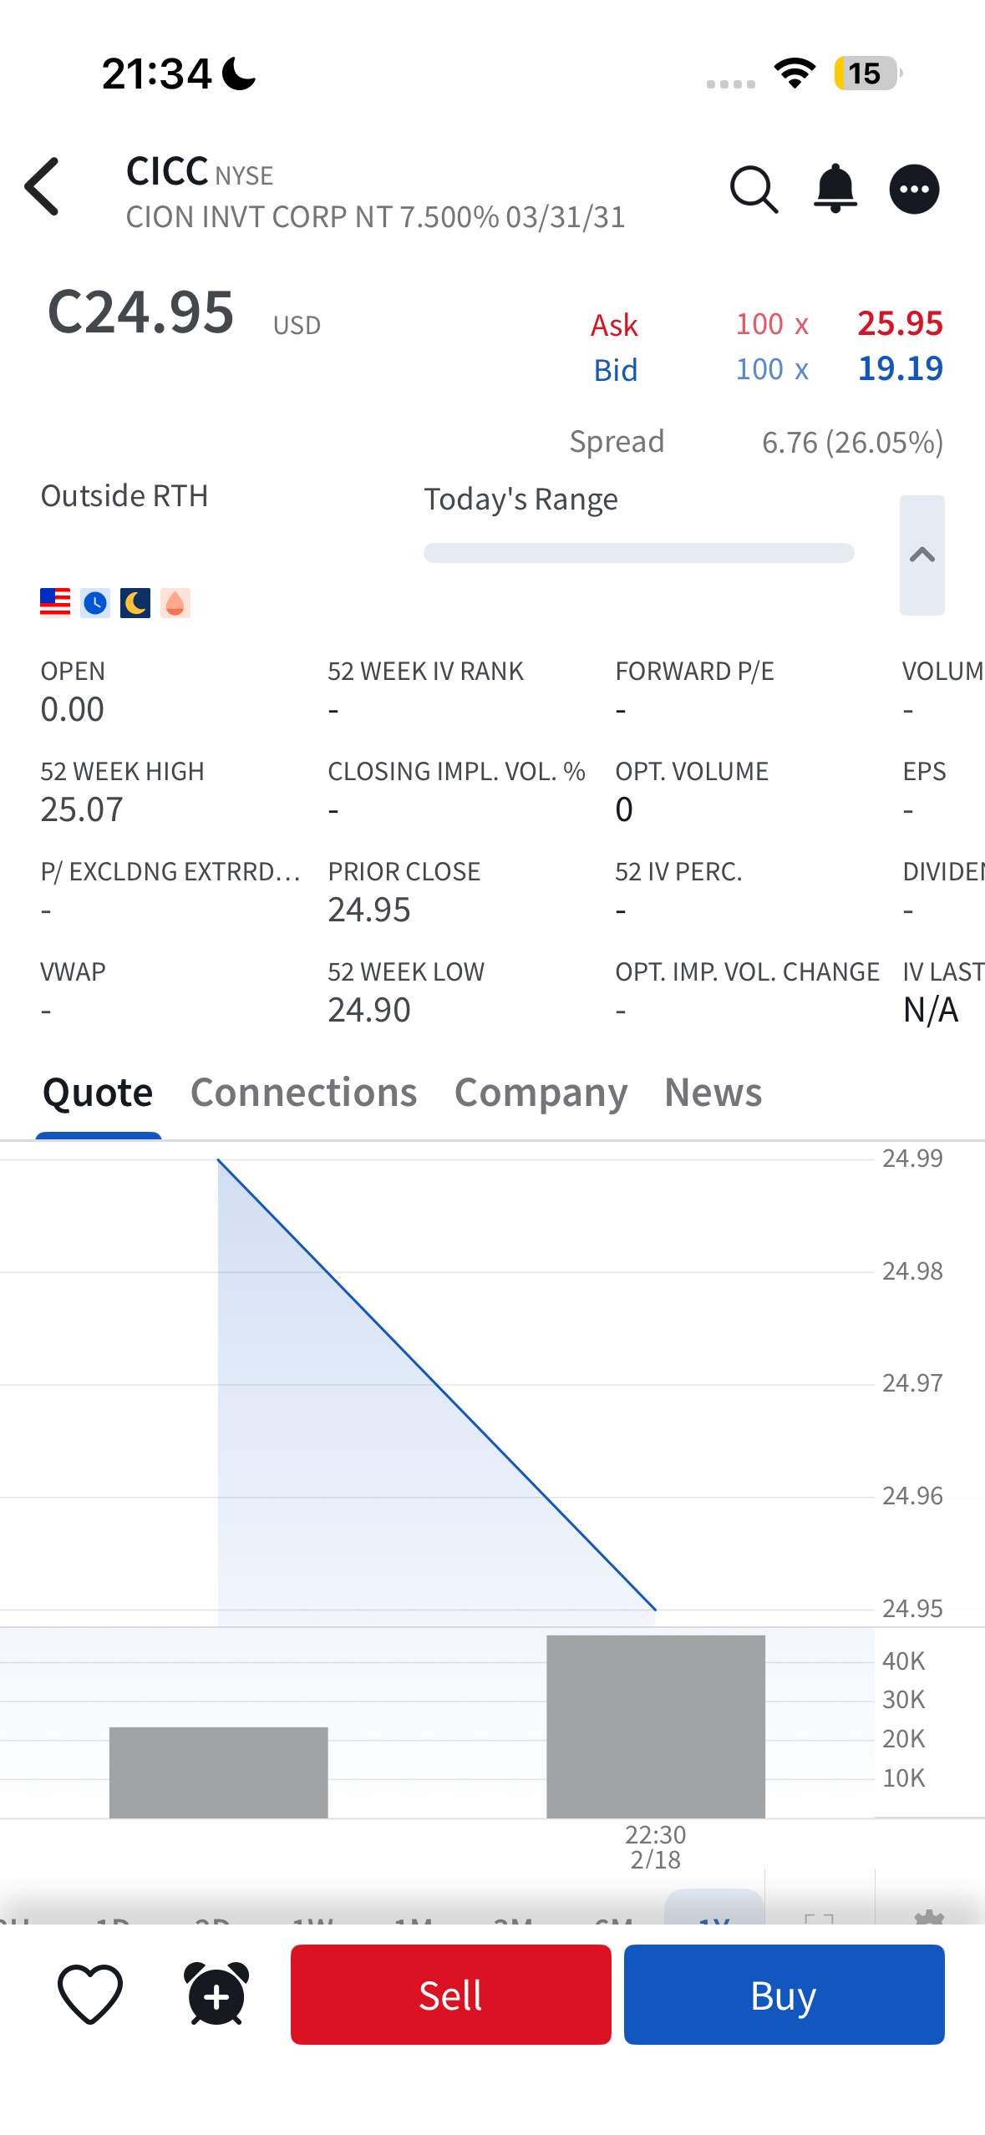
Task: Open the search magnifier icon
Action: (754, 190)
